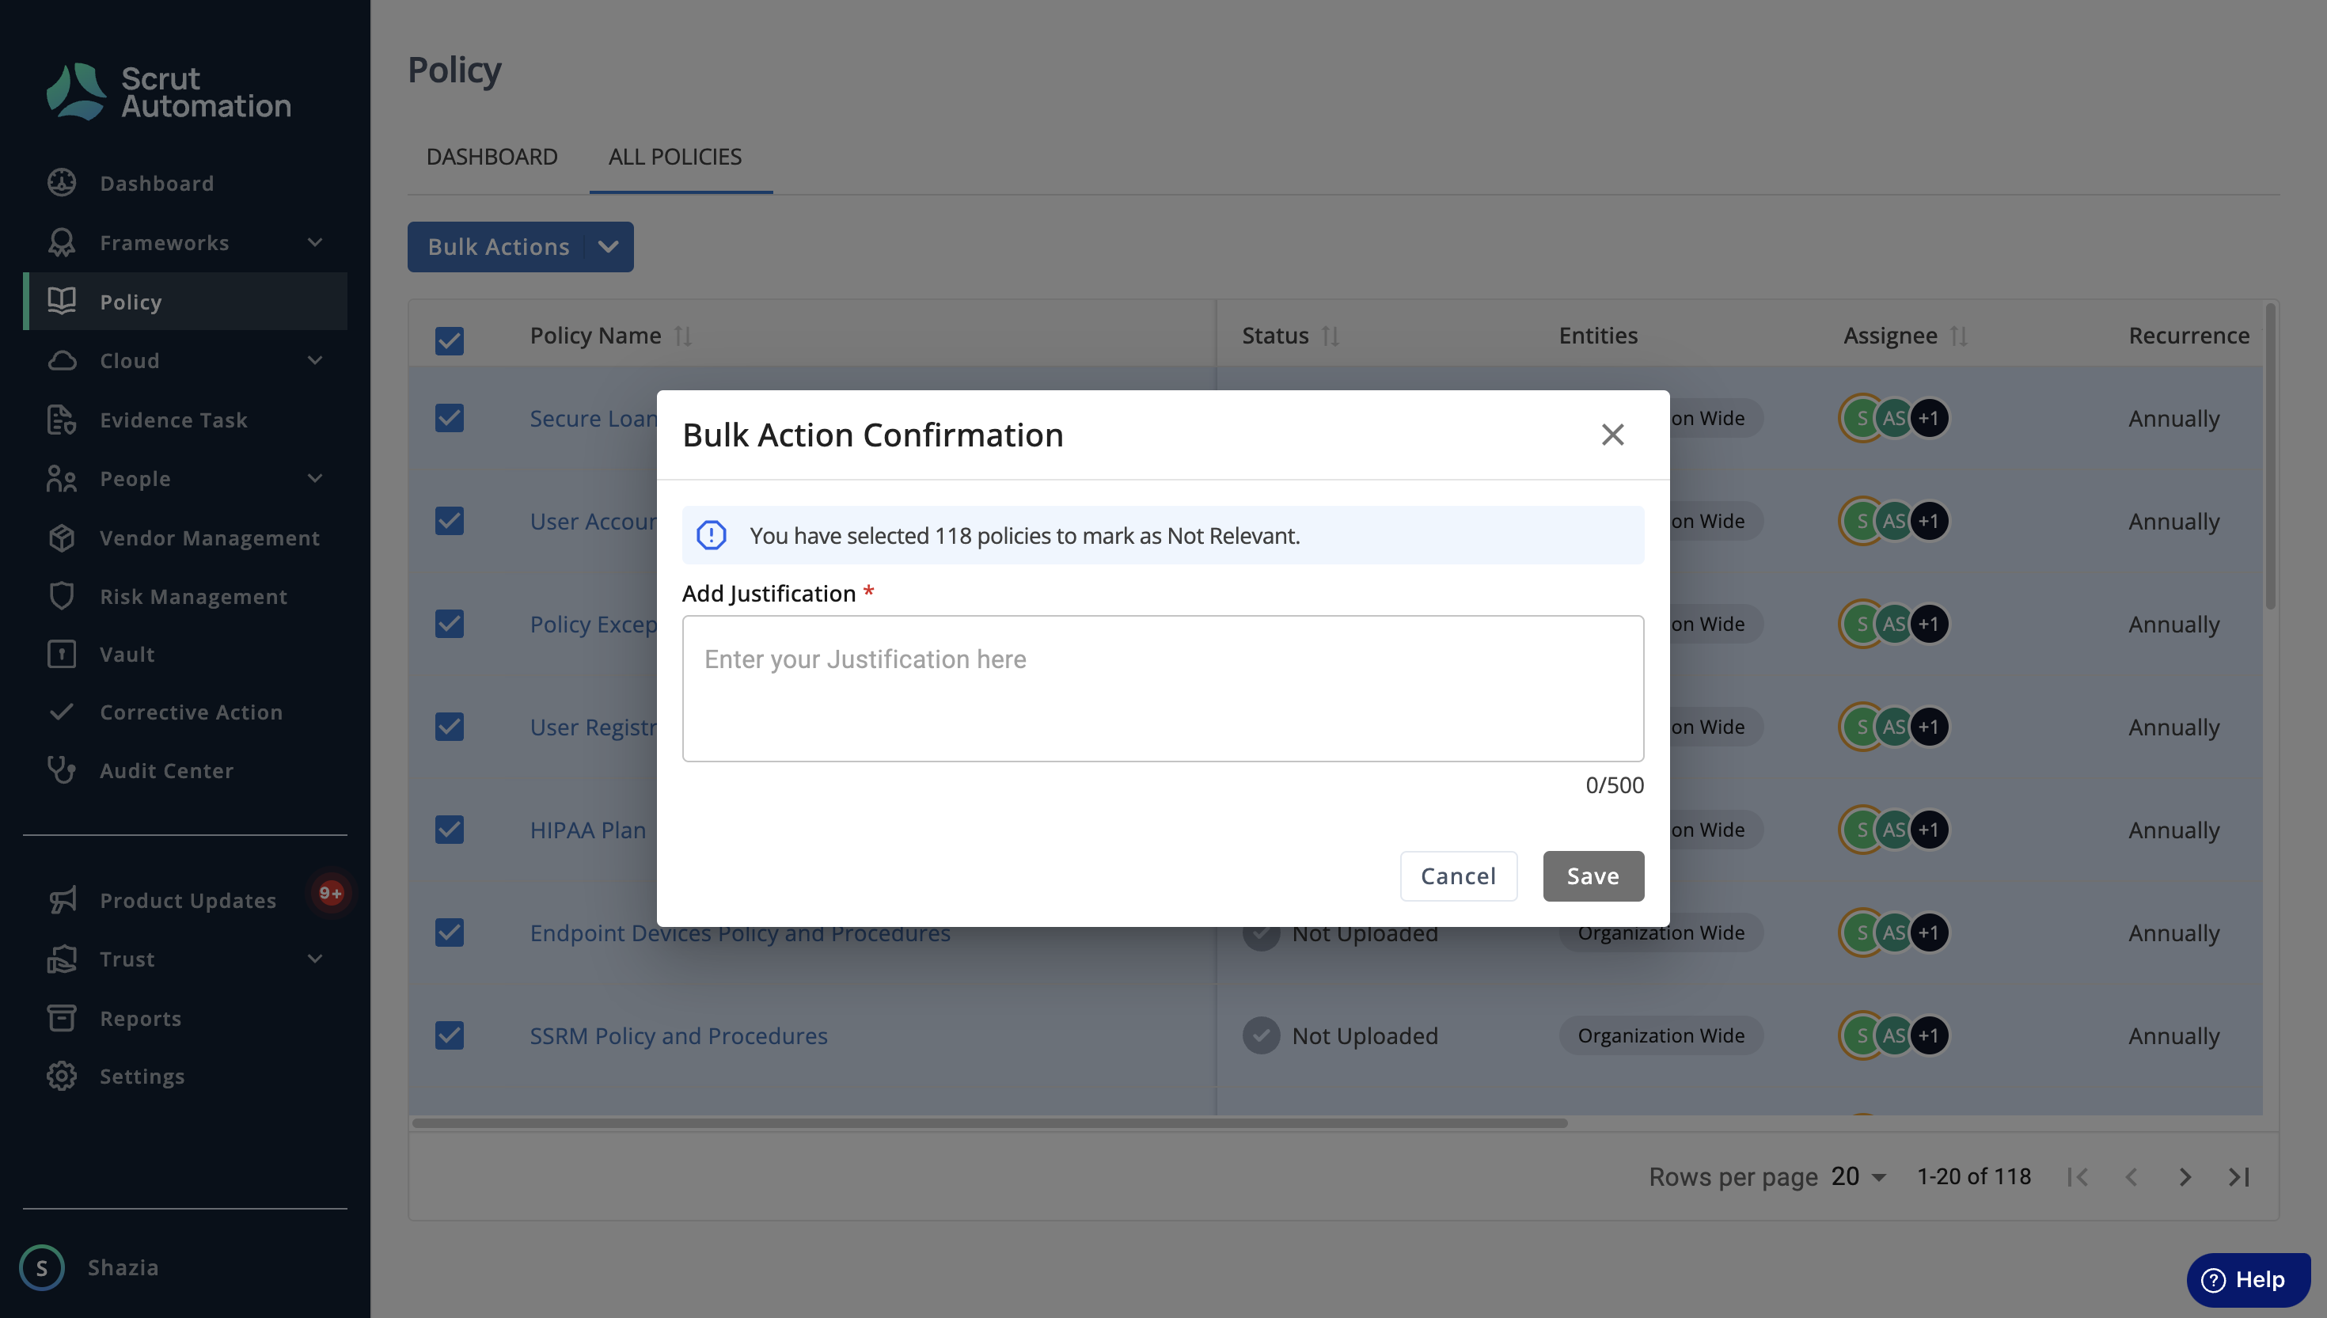Click the Product Updates megaphone icon
Image resolution: width=2327 pixels, height=1318 pixels.
click(x=62, y=900)
